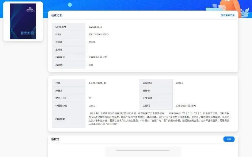Select the 丛书名 label cell
Image resolution: width=252 pixels, height=157 pixels.
[69, 50]
